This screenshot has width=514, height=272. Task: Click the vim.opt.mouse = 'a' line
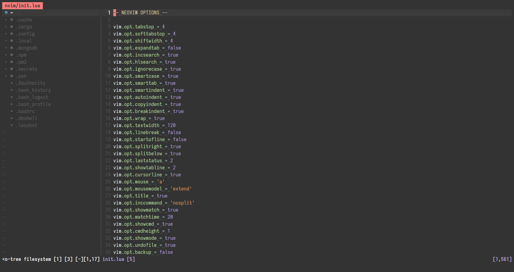[139, 182]
